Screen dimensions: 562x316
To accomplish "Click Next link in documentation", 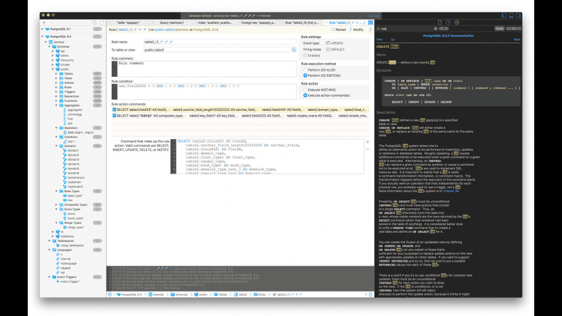I will click(x=517, y=40).
